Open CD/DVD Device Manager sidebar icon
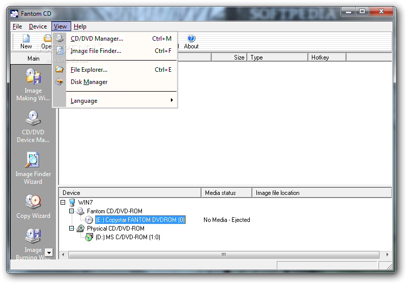The width and height of the screenshot is (407, 284). pyautogui.click(x=33, y=118)
